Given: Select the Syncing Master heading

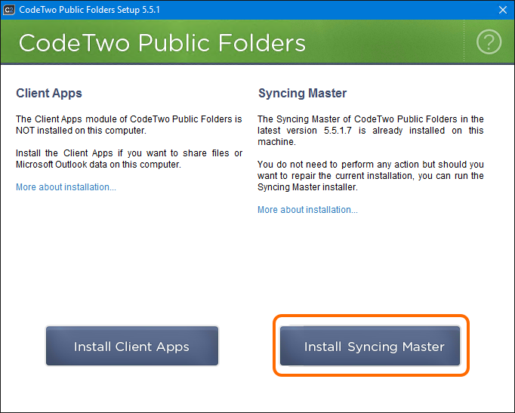Looking at the screenshot, I should pyautogui.click(x=302, y=93).
